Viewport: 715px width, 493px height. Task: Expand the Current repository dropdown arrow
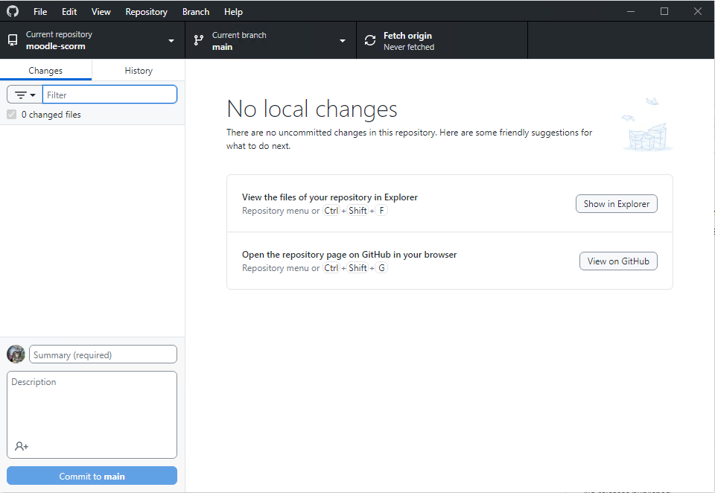click(x=171, y=41)
